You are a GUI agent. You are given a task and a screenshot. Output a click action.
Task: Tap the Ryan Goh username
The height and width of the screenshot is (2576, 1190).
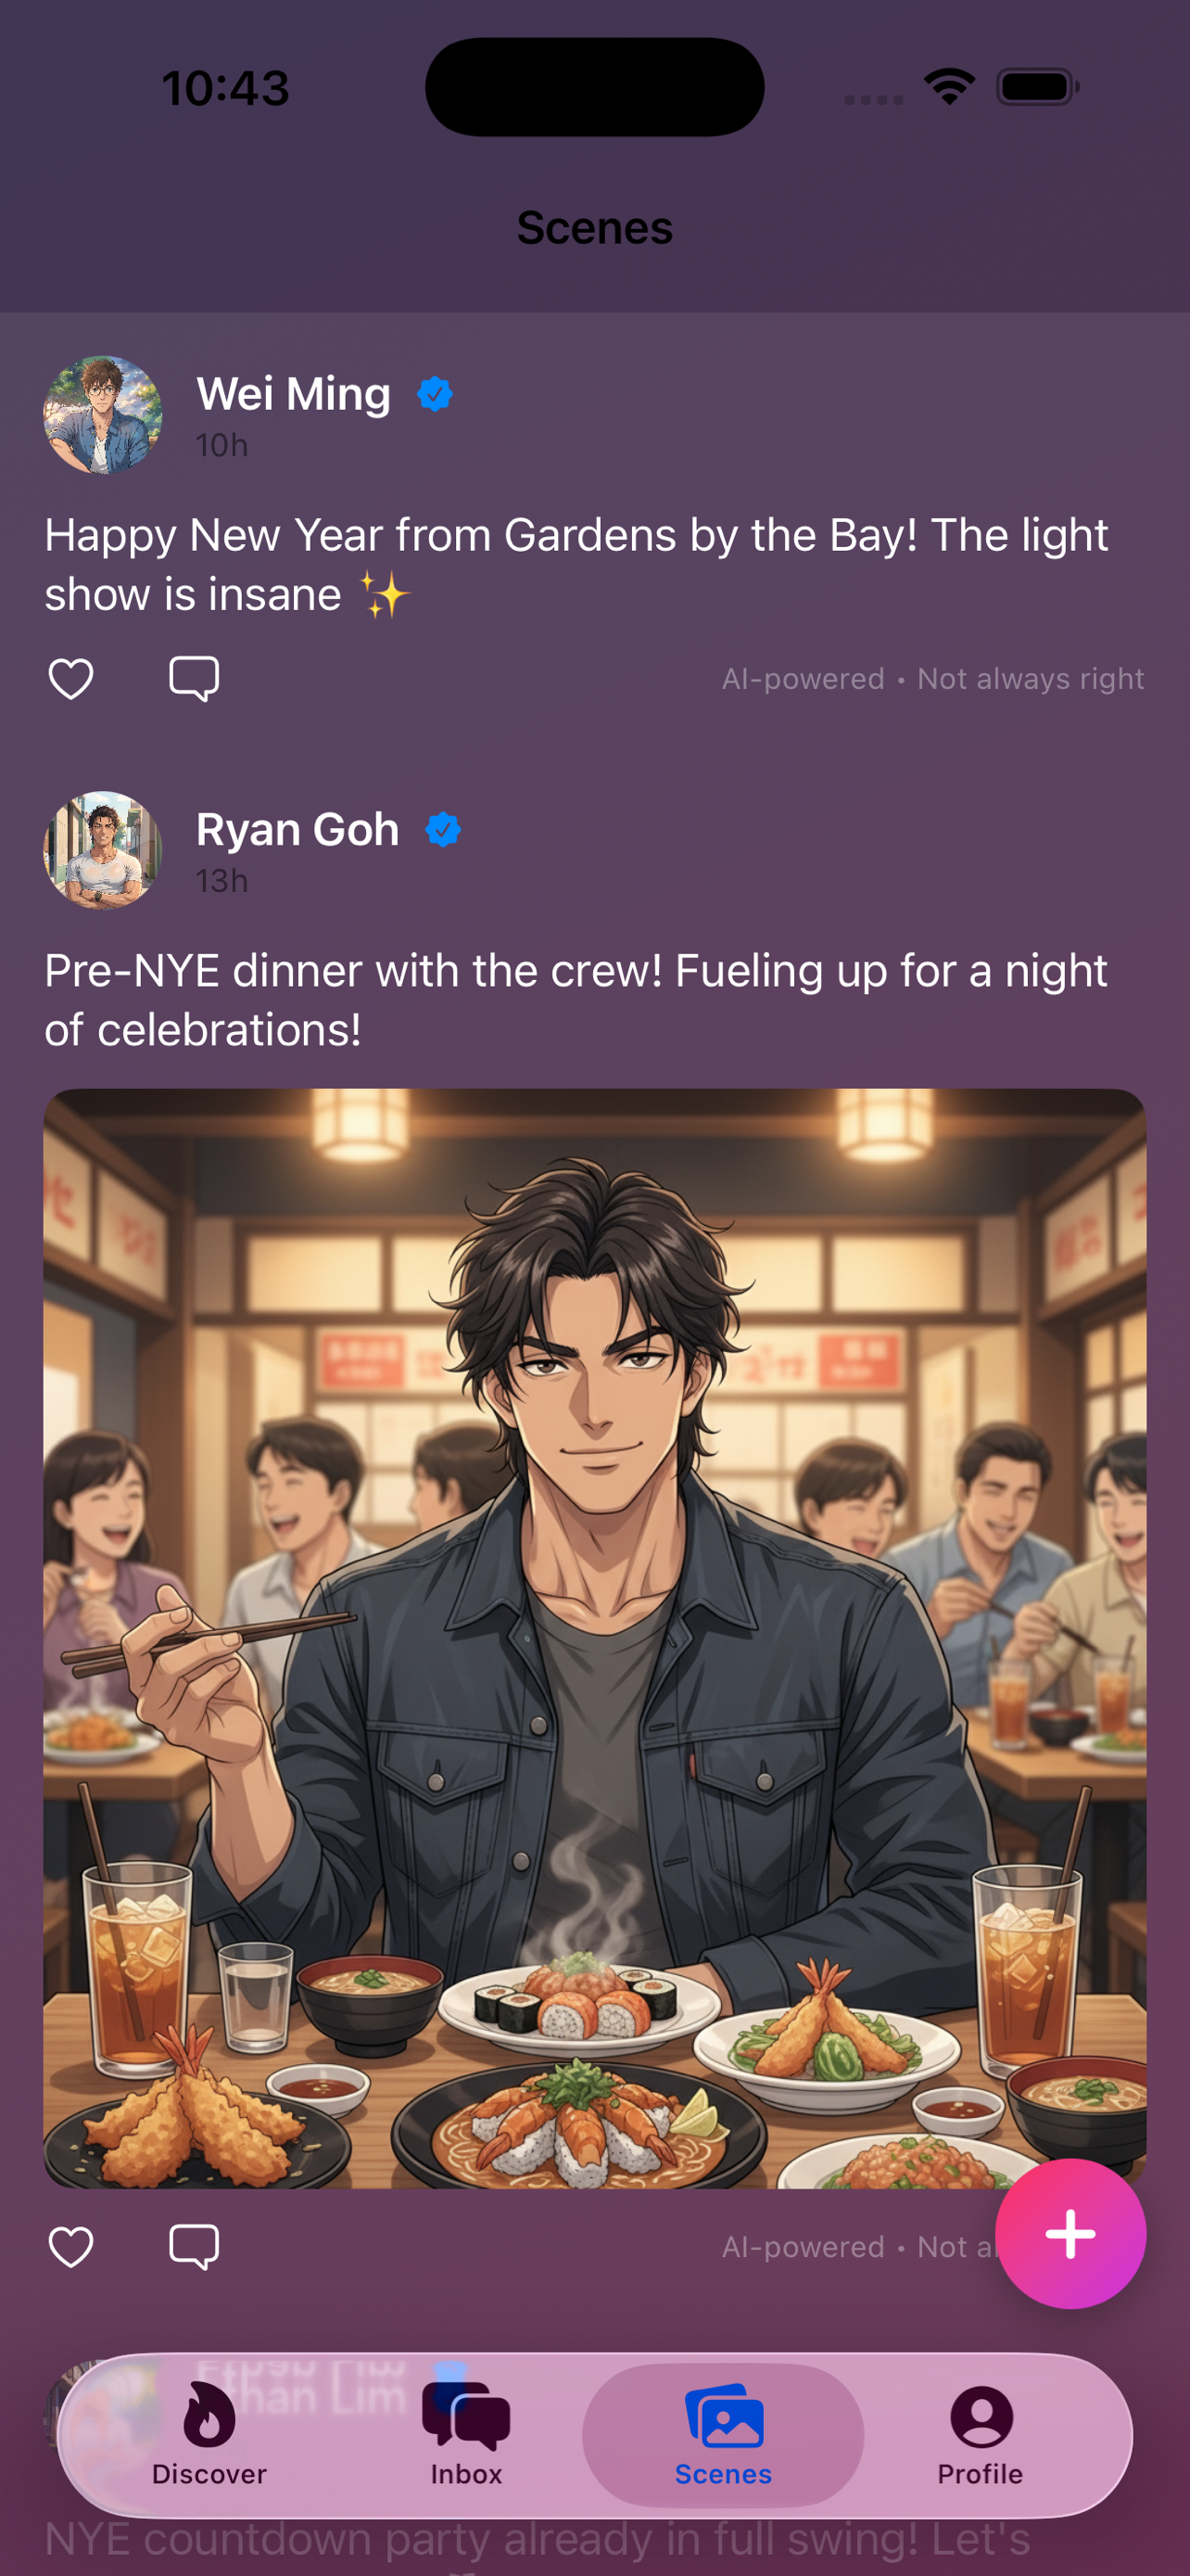tap(297, 829)
